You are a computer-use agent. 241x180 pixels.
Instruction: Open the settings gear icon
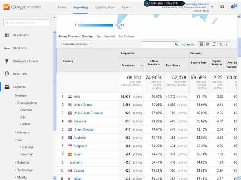[222, 7]
